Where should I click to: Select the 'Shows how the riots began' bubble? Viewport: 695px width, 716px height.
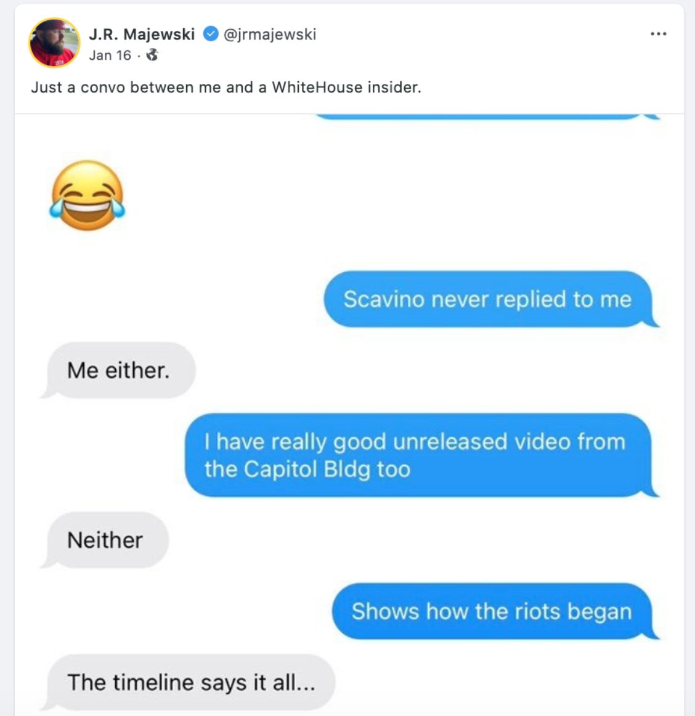[492, 611]
